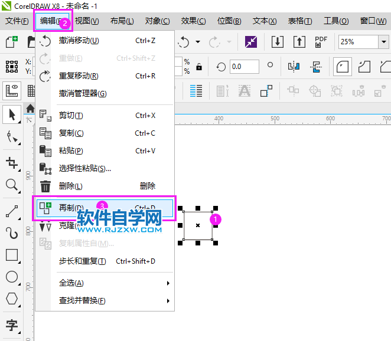Select the Crop tool
The width and height of the screenshot is (391, 341).
tap(12, 163)
